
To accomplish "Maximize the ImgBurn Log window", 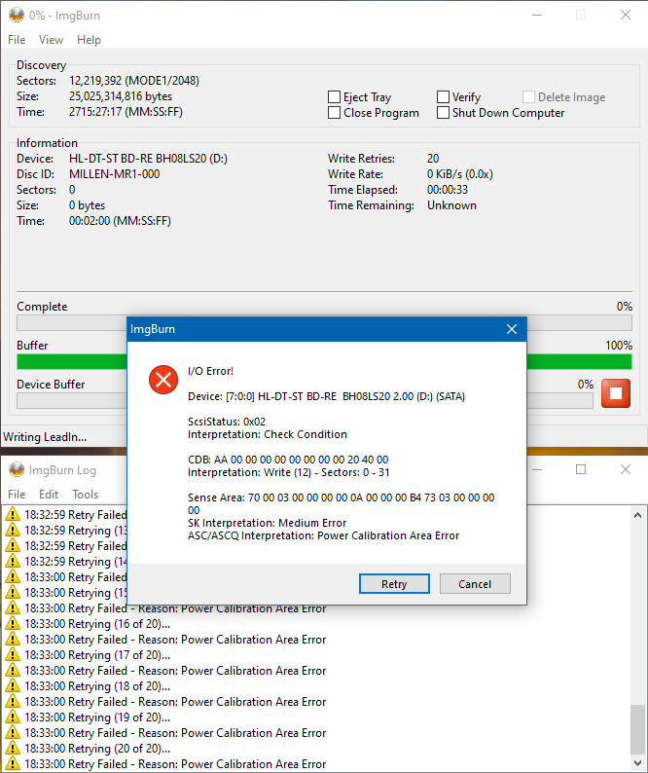I will click(581, 469).
